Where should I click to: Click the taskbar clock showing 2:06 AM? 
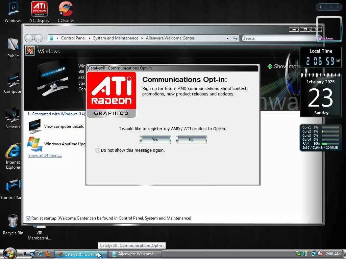(333, 254)
